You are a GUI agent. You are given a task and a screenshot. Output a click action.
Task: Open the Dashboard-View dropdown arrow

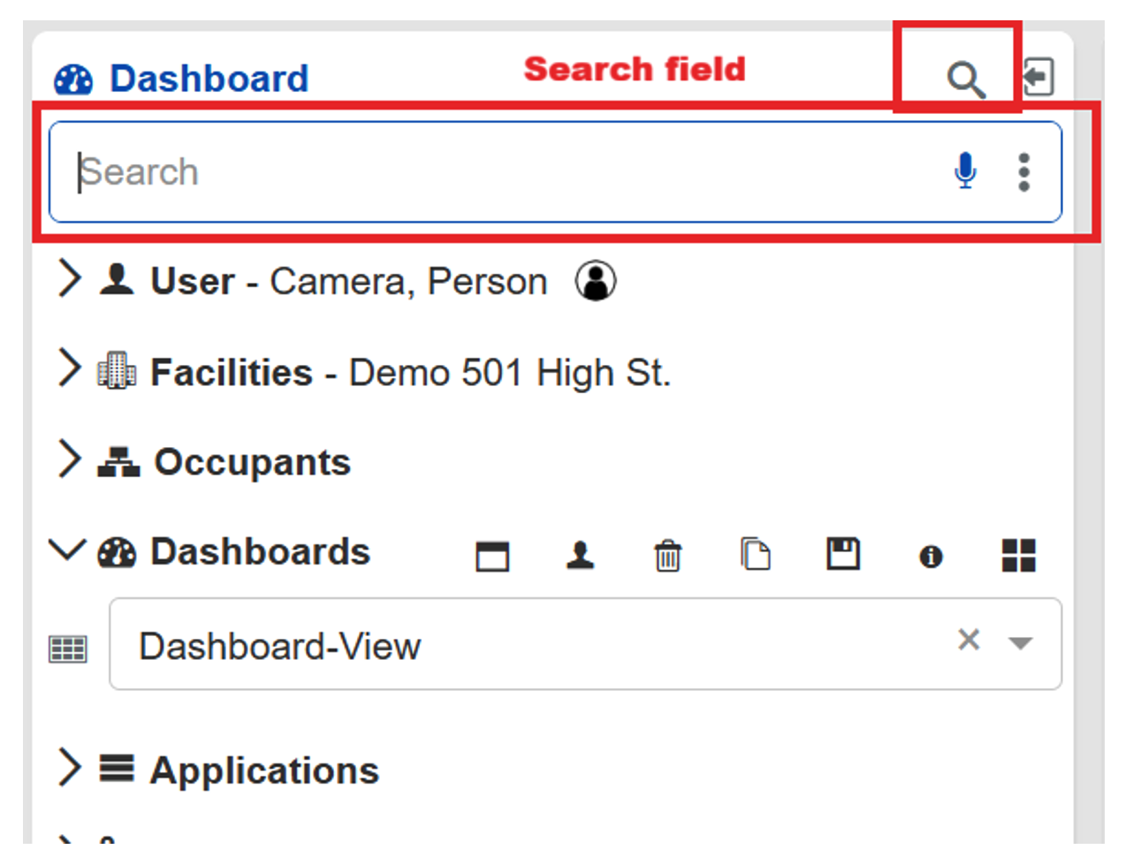click(1021, 643)
